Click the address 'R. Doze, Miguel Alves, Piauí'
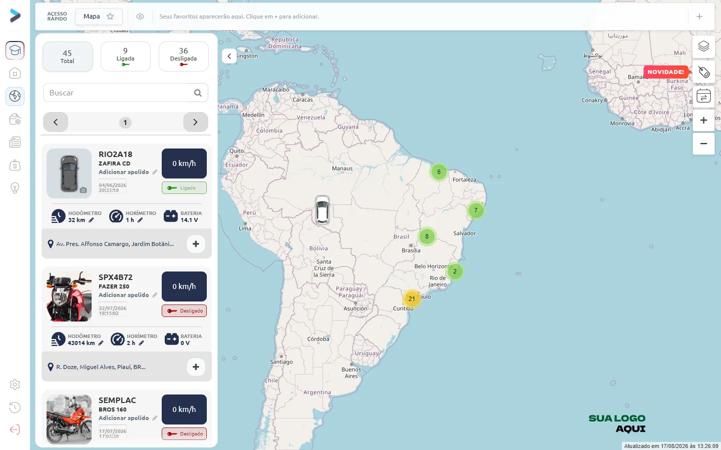721x450 pixels. coord(101,367)
